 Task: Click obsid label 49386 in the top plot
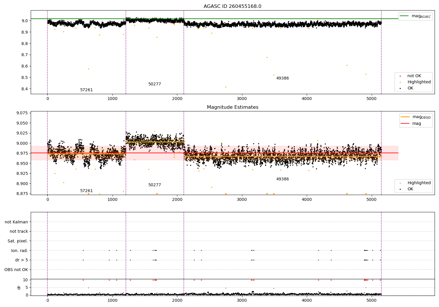click(x=282, y=78)
